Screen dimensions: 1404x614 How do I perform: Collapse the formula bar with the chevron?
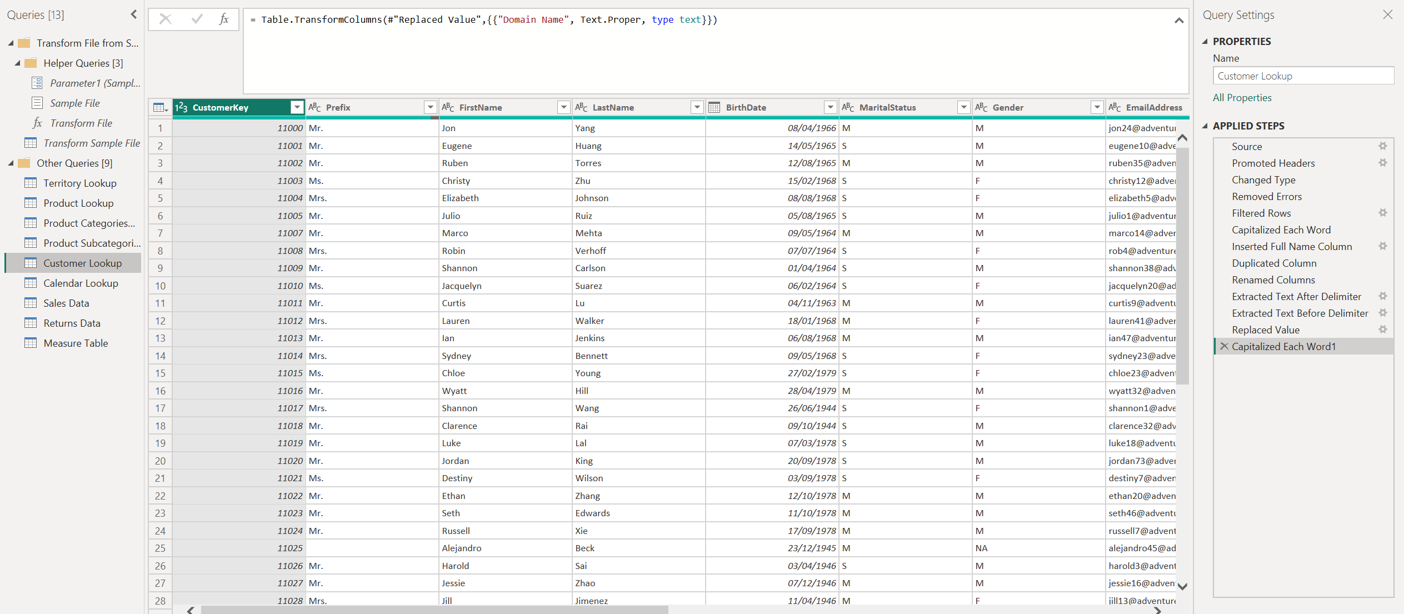(x=1179, y=20)
